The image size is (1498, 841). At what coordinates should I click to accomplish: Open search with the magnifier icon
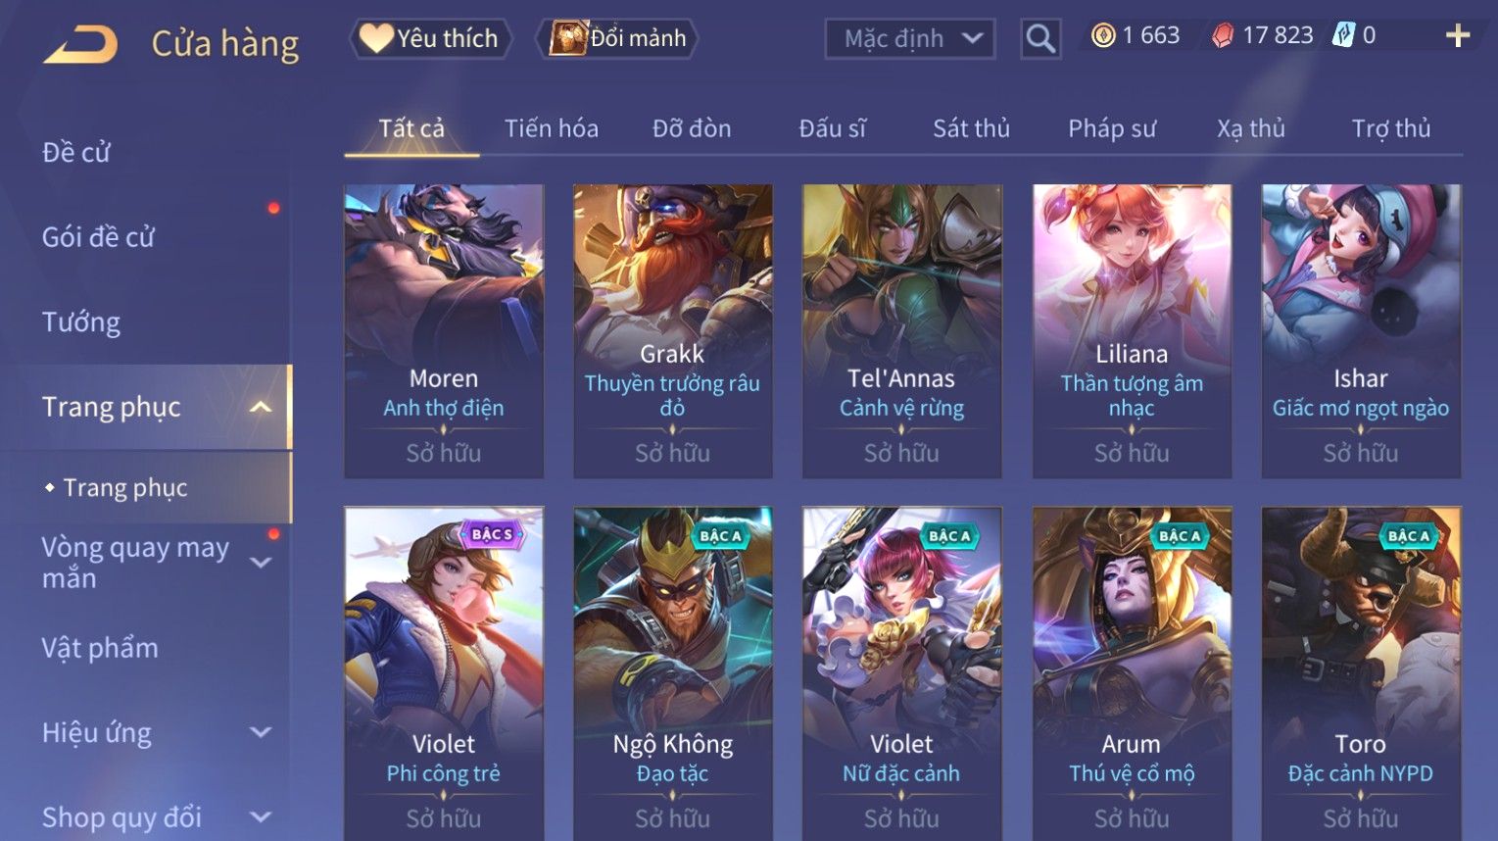pyautogui.click(x=1039, y=39)
